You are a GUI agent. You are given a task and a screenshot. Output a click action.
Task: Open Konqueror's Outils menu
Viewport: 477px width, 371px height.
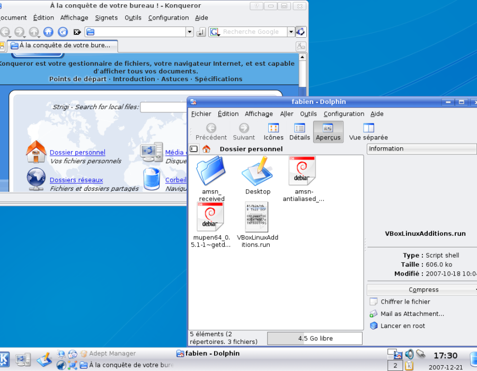(x=133, y=17)
